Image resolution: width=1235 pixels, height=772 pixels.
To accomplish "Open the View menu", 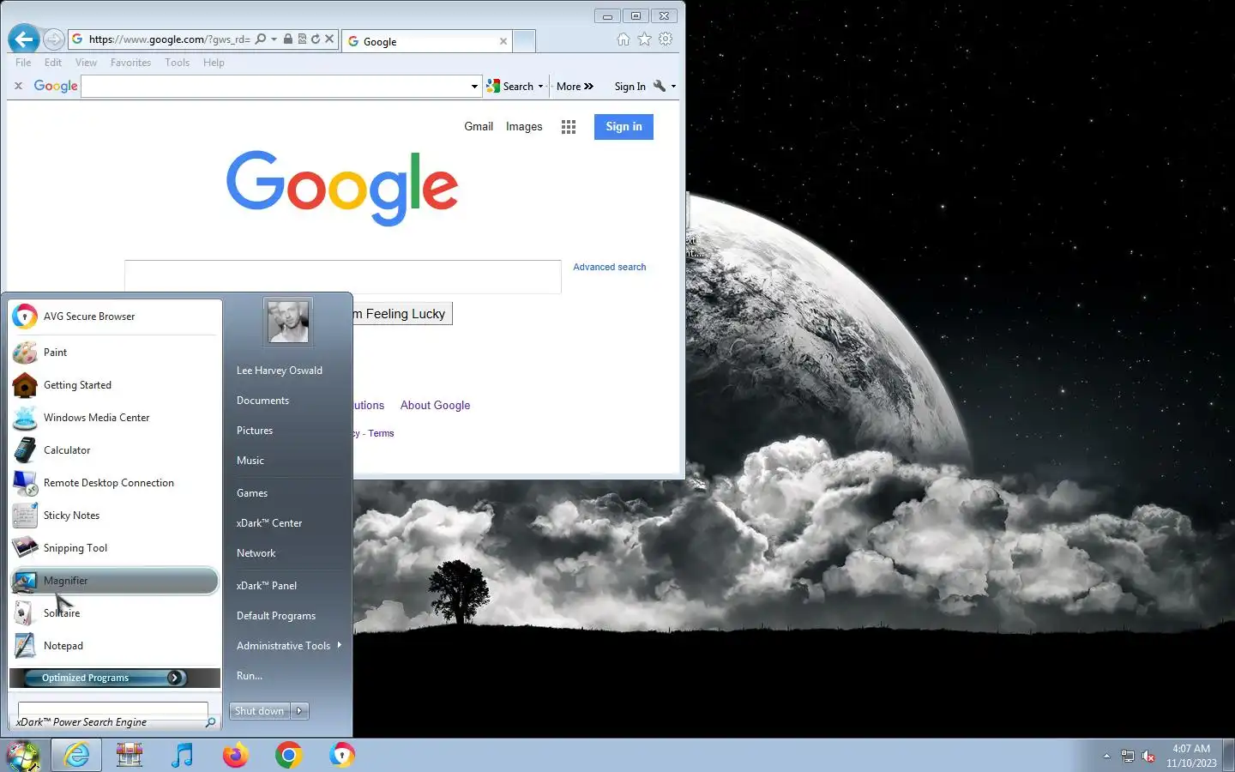I will point(86,63).
